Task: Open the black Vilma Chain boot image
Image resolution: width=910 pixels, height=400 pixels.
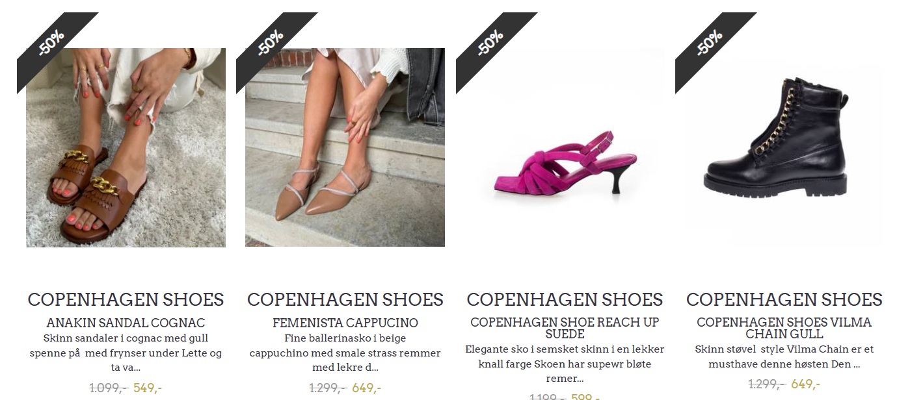Action: (x=784, y=147)
